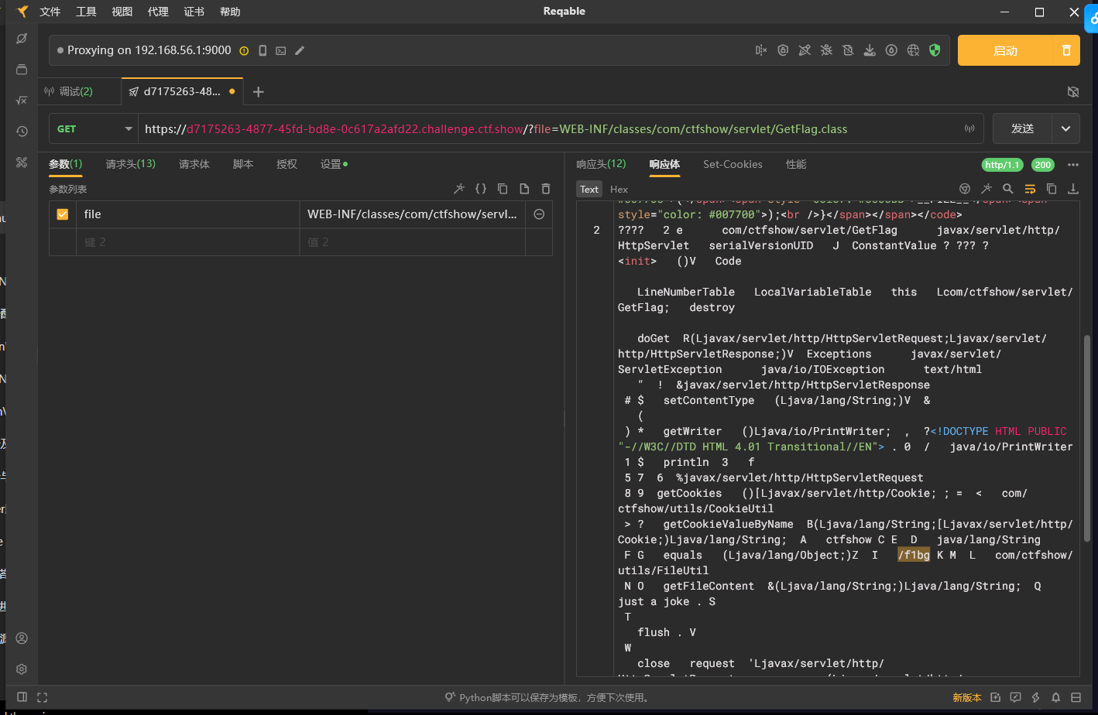This screenshot has height=715, width=1098.
Task: Click the 新版本 new version link
Action: tap(967, 697)
